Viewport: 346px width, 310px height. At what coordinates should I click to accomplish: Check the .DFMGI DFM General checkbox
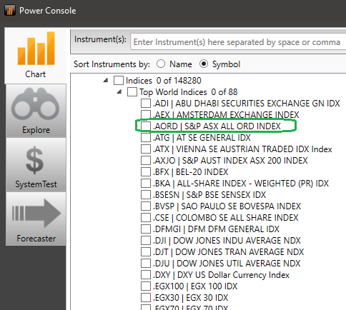coord(146,229)
